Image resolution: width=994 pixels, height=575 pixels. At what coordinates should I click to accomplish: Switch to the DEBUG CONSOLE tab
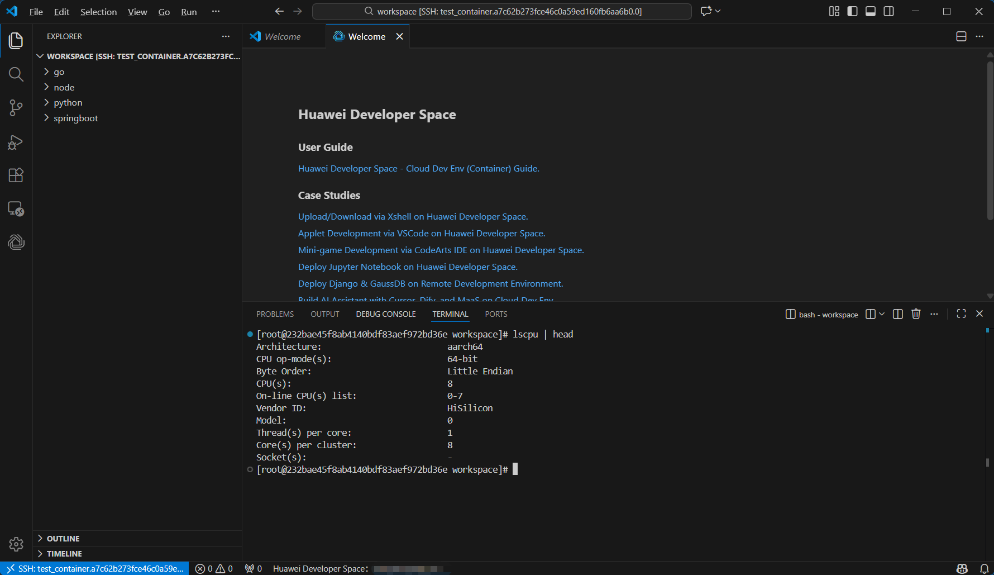point(386,314)
